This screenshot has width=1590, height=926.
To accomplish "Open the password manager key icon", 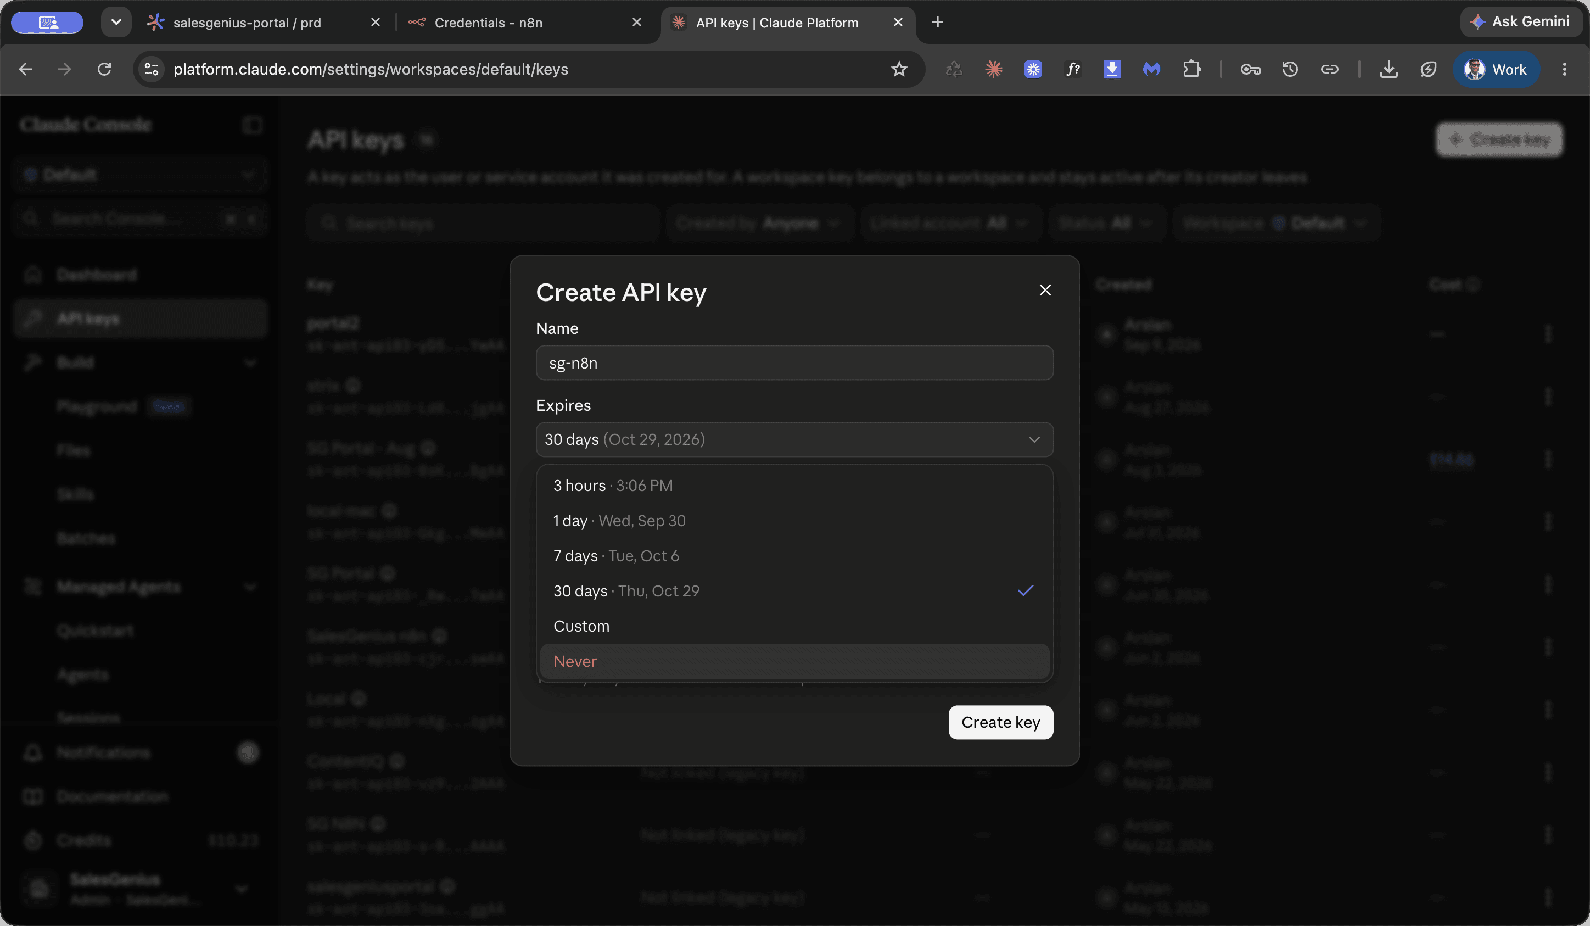I will (x=1251, y=69).
